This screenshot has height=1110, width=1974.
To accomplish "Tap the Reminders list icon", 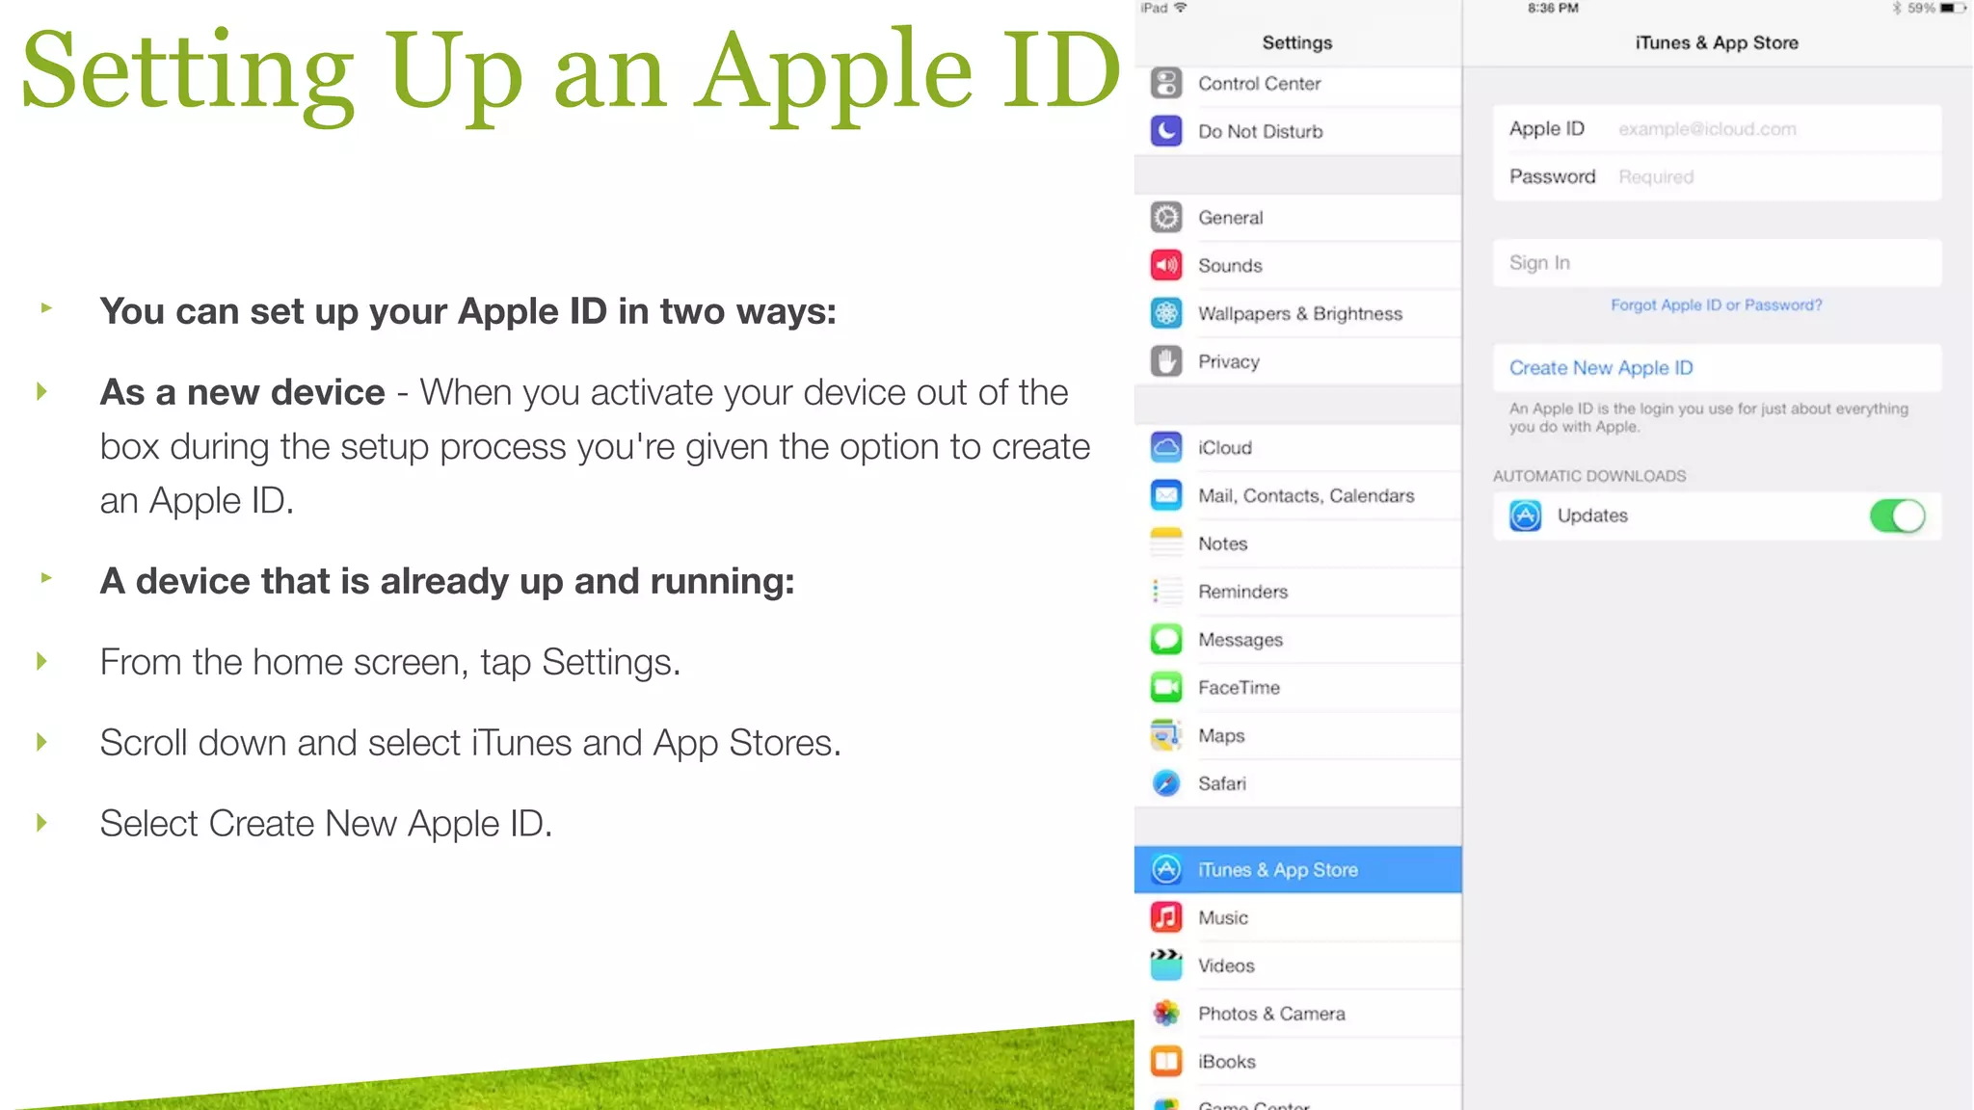I will click(1166, 592).
